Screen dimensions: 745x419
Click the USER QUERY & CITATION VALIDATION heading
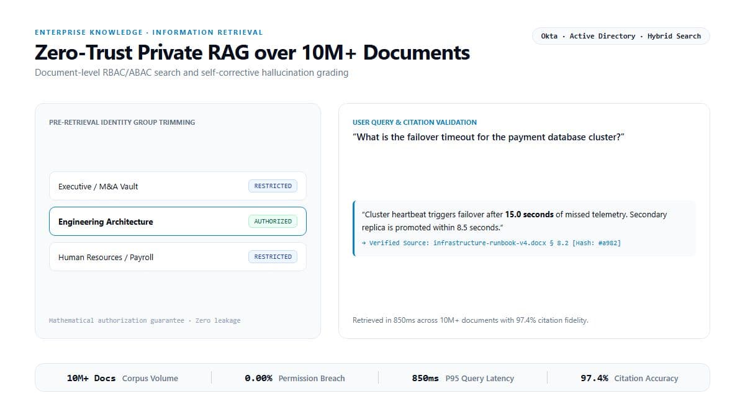pos(415,122)
